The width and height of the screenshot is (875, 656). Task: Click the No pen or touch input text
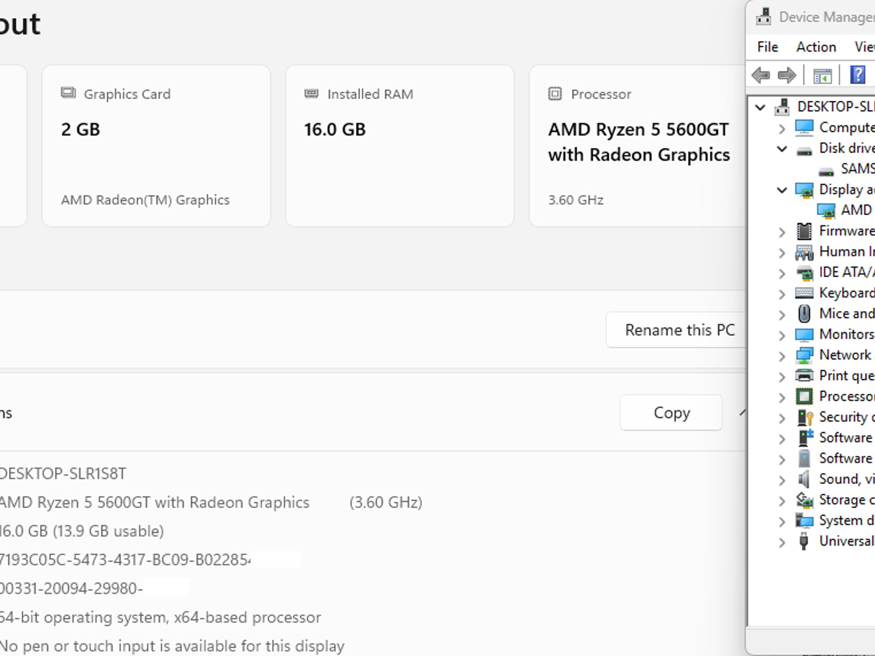point(172,646)
